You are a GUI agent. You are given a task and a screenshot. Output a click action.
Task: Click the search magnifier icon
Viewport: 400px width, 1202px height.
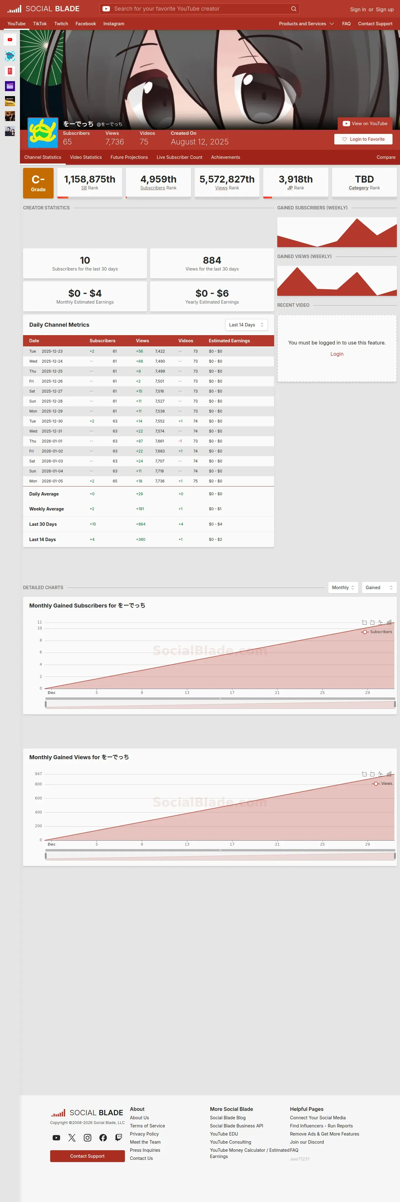pyautogui.click(x=293, y=9)
